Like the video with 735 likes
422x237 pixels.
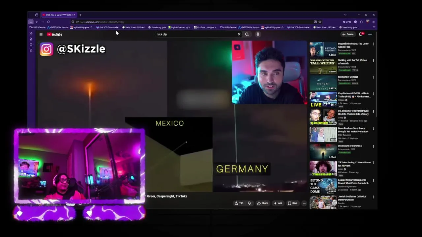(x=239, y=203)
